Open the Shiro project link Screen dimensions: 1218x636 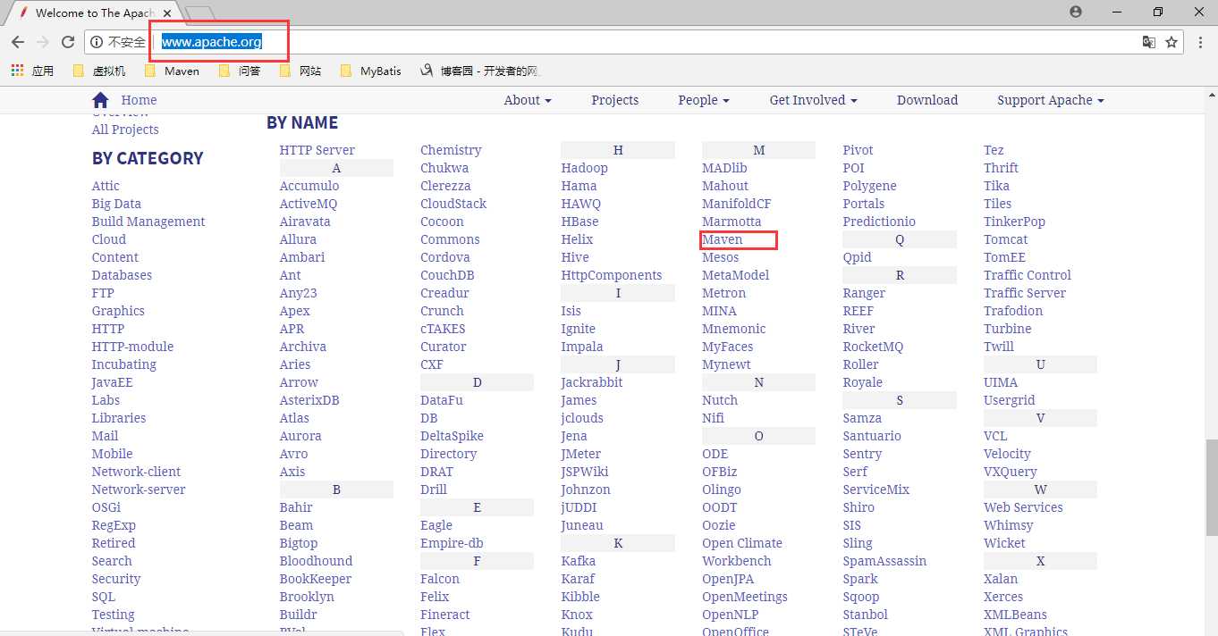[859, 507]
